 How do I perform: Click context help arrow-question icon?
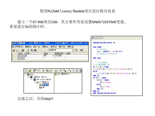pos(82,50)
